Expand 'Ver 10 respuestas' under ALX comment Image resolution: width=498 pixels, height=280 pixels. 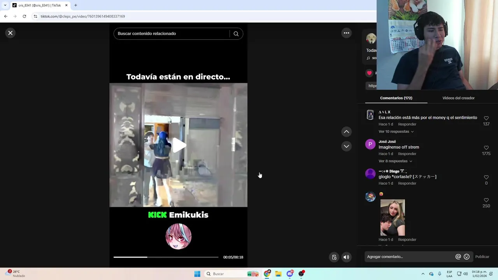[x=396, y=131]
